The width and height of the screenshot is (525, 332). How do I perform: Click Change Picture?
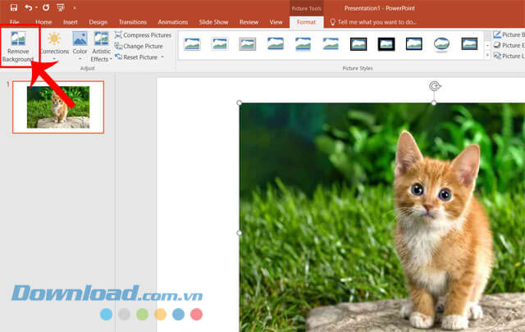click(139, 46)
